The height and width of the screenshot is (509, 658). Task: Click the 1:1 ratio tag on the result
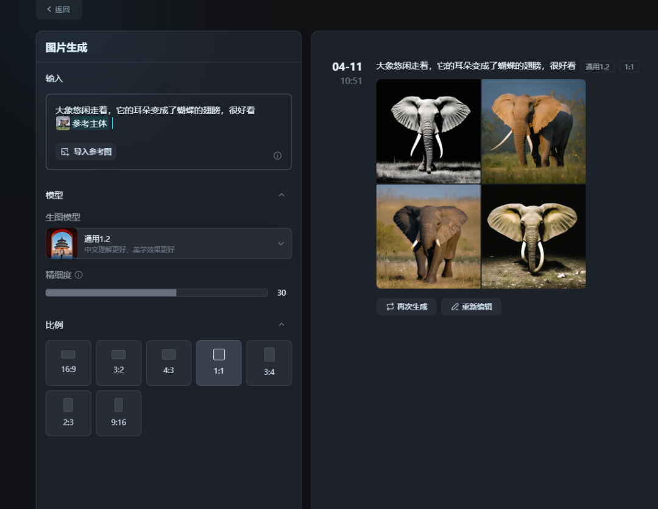click(x=629, y=67)
